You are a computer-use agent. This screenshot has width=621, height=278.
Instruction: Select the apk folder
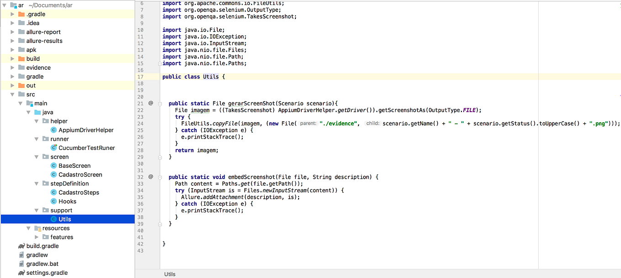31,50
